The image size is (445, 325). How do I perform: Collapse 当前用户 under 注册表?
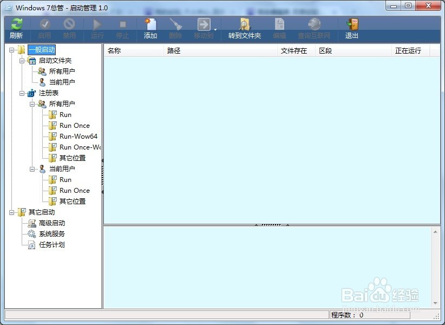[x=32, y=169]
